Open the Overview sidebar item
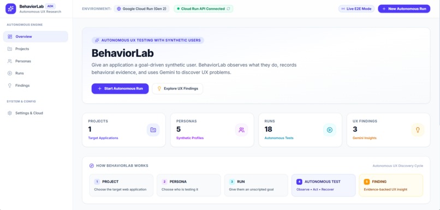 click(35, 37)
